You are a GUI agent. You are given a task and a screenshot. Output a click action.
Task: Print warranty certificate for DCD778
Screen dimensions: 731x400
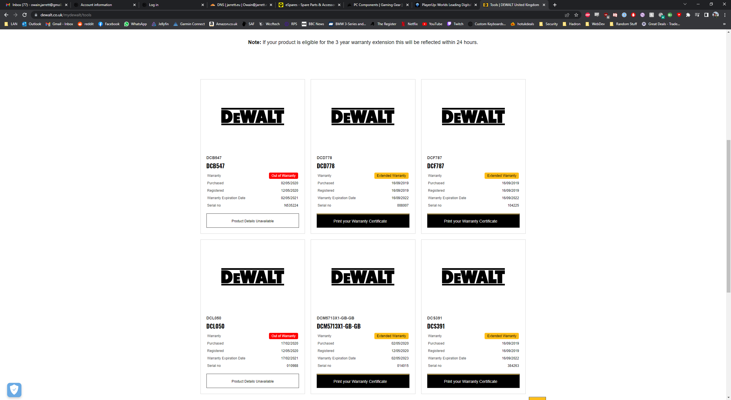click(363, 221)
